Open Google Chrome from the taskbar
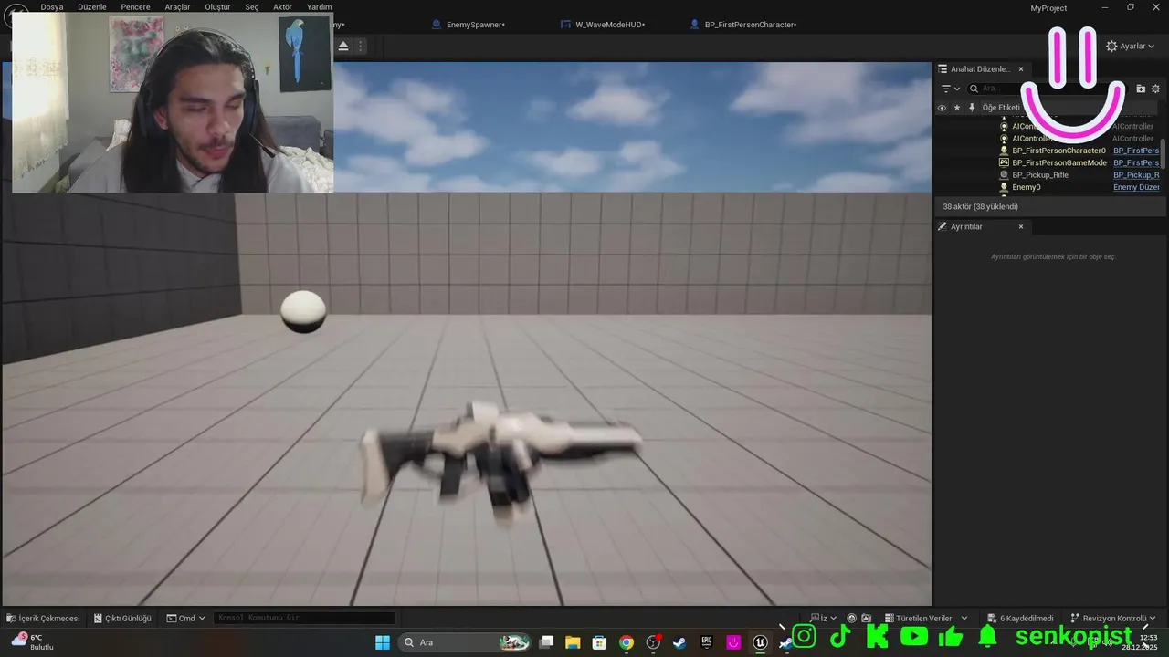Viewport: 1169px width, 657px height. [627, 642]
